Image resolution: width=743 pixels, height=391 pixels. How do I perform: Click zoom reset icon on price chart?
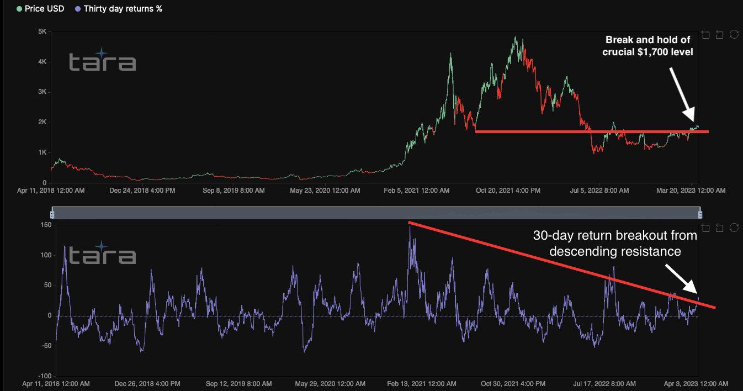[x=719, y=35]
